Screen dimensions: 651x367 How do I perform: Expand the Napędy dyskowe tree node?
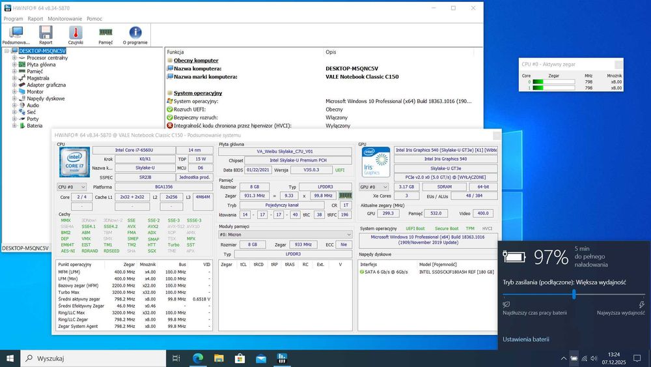coord(14,98)
